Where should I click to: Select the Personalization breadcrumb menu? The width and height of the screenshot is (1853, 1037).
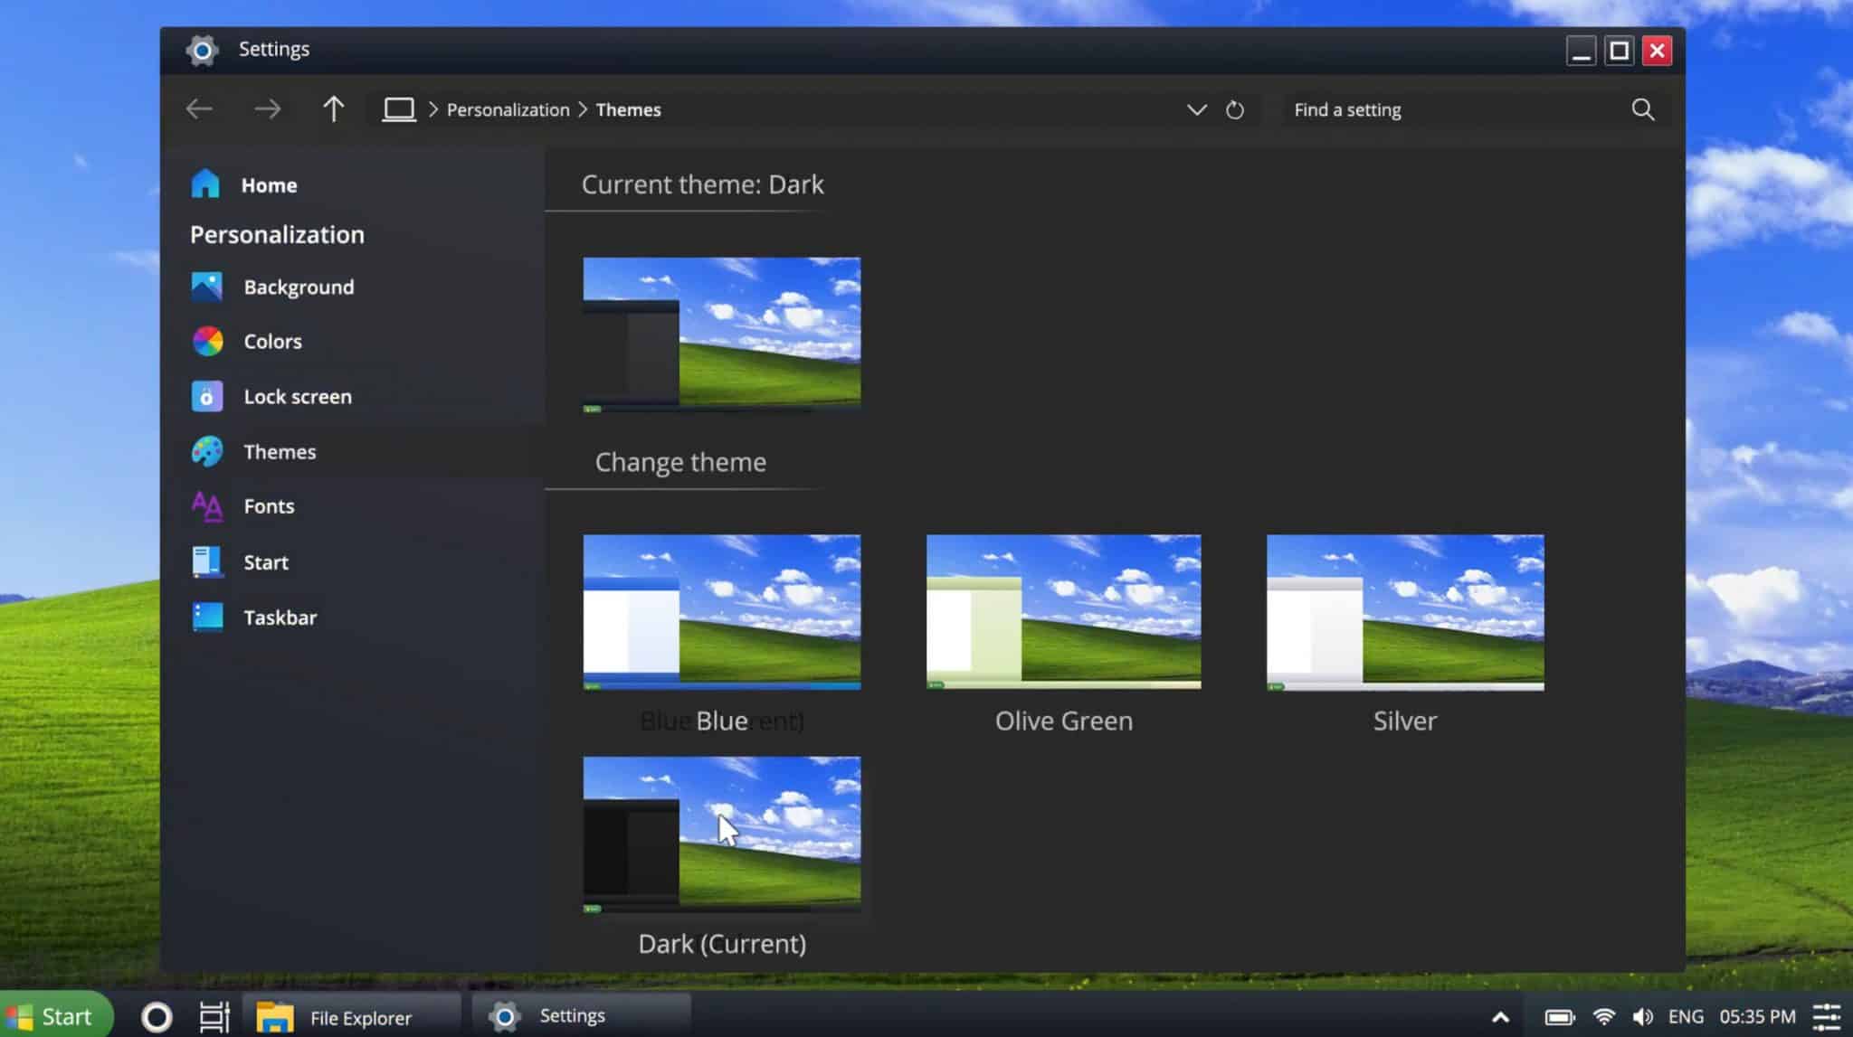click(x=508, y=108)
